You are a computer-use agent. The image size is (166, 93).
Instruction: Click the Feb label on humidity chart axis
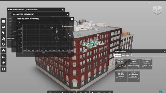pos(72,50)
